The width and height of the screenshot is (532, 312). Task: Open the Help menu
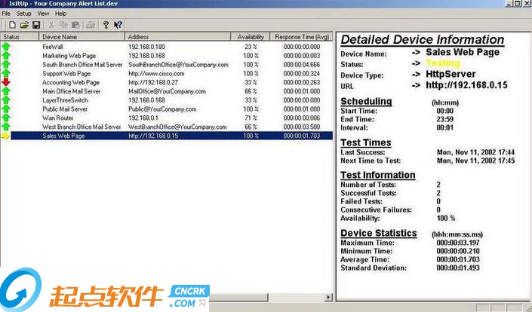tap(60, 14)
